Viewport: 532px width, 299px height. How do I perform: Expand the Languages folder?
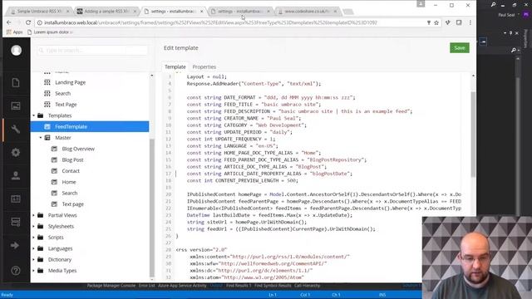tap(33, 248)
